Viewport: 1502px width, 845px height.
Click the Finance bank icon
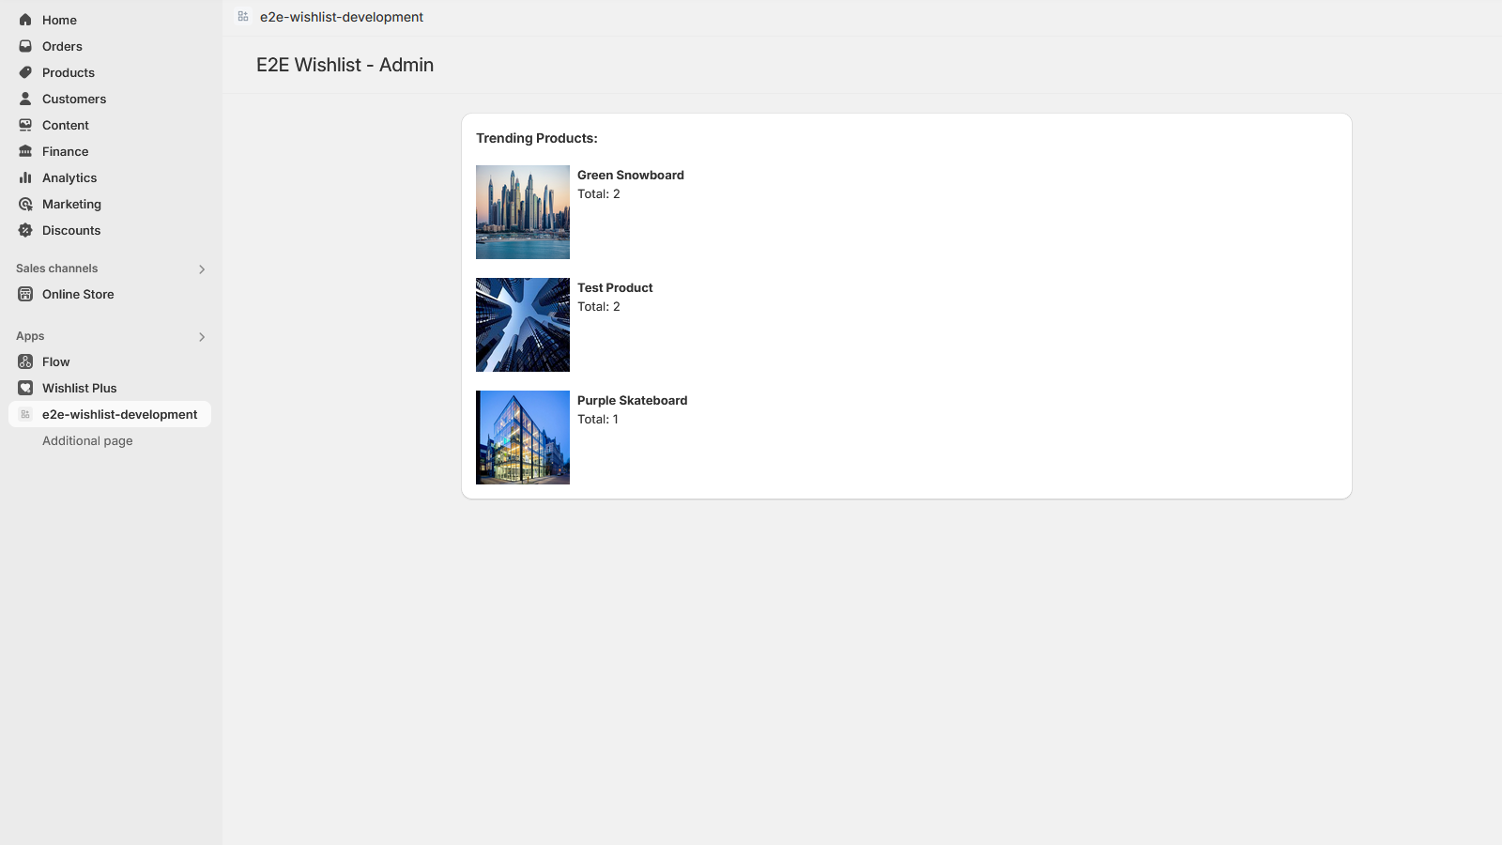pos(25,151)
